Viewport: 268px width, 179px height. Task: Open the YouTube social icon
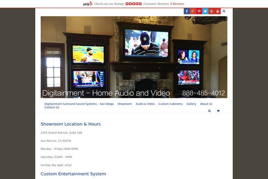pos(218,11)
